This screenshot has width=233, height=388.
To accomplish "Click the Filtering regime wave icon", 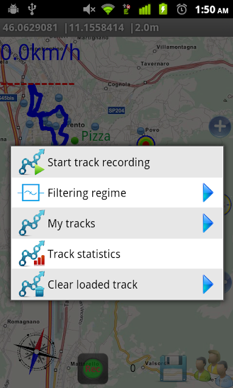I will 31,193.
